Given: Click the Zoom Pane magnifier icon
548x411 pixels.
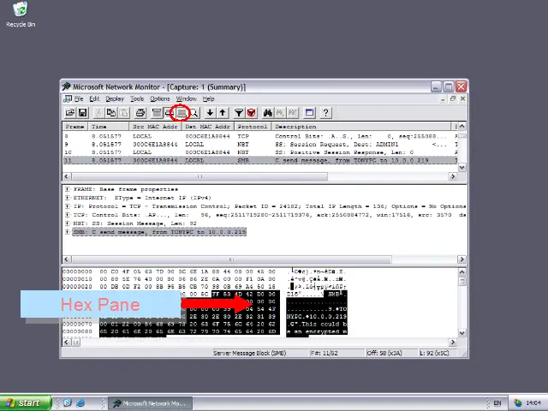Looking at the screenshot, I should coord(194,112).
